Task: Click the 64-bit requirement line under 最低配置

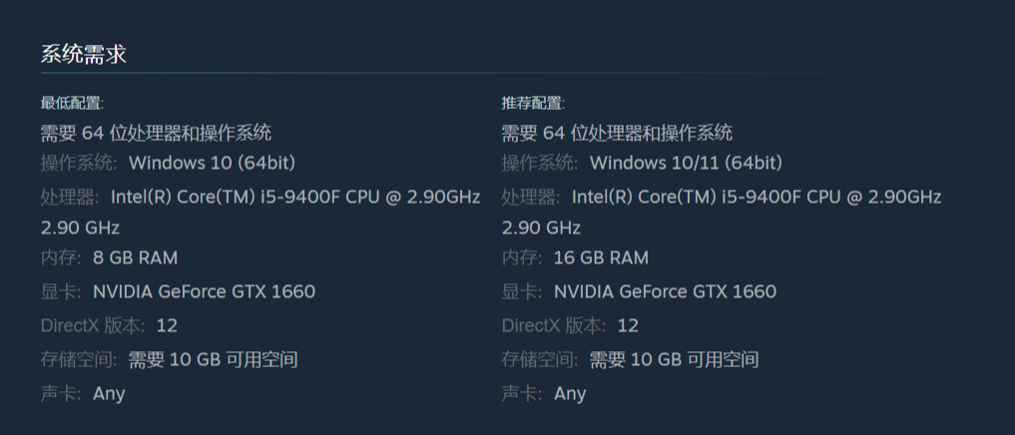Action: (156, 133)
